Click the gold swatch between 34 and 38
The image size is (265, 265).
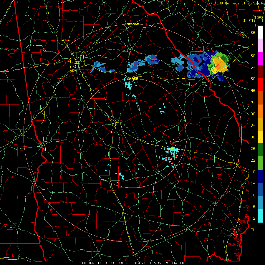point(260,125)
